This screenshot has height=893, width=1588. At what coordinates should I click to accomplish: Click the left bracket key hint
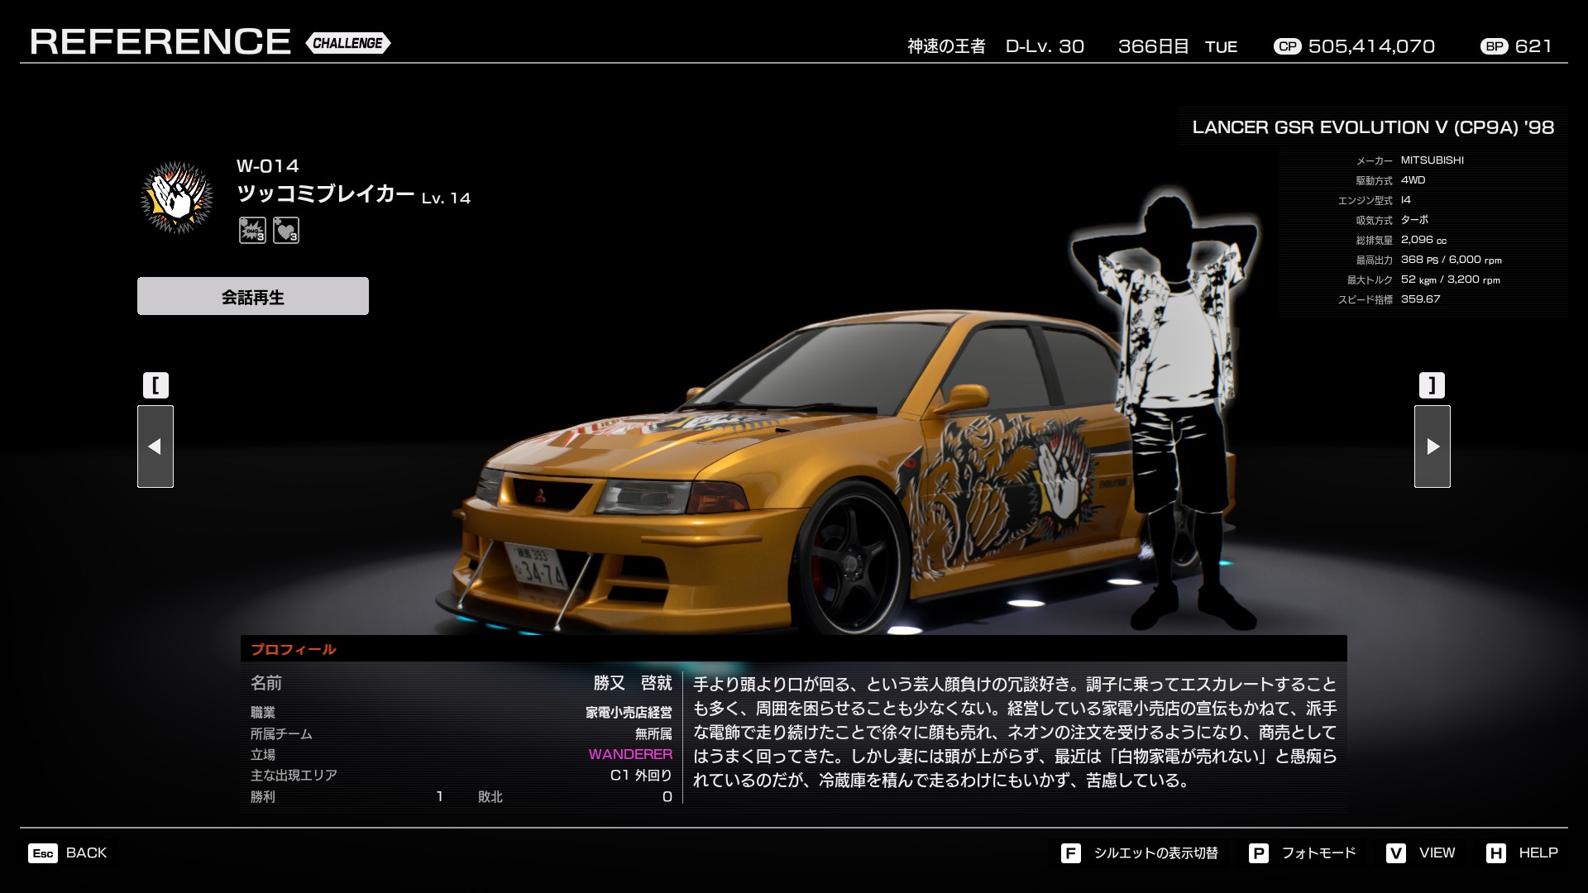click(x=155, y=385)
